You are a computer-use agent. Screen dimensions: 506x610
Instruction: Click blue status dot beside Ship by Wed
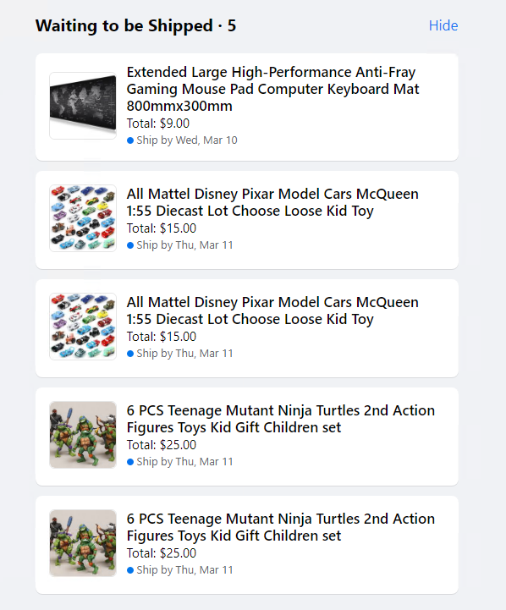point(130,140)
